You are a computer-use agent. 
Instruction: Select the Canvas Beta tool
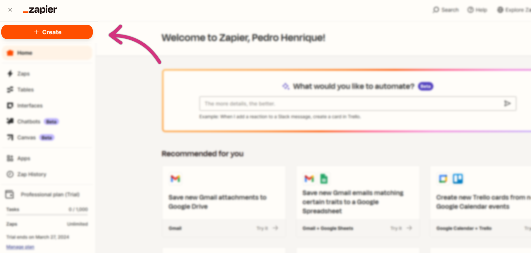click(26, 137)
